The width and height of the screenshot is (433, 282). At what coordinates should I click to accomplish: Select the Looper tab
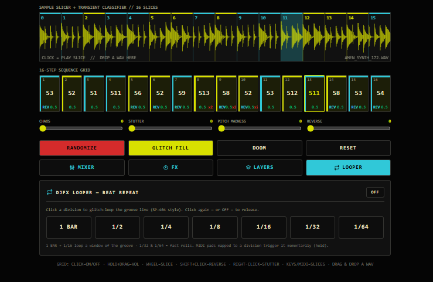click(348, 167)
